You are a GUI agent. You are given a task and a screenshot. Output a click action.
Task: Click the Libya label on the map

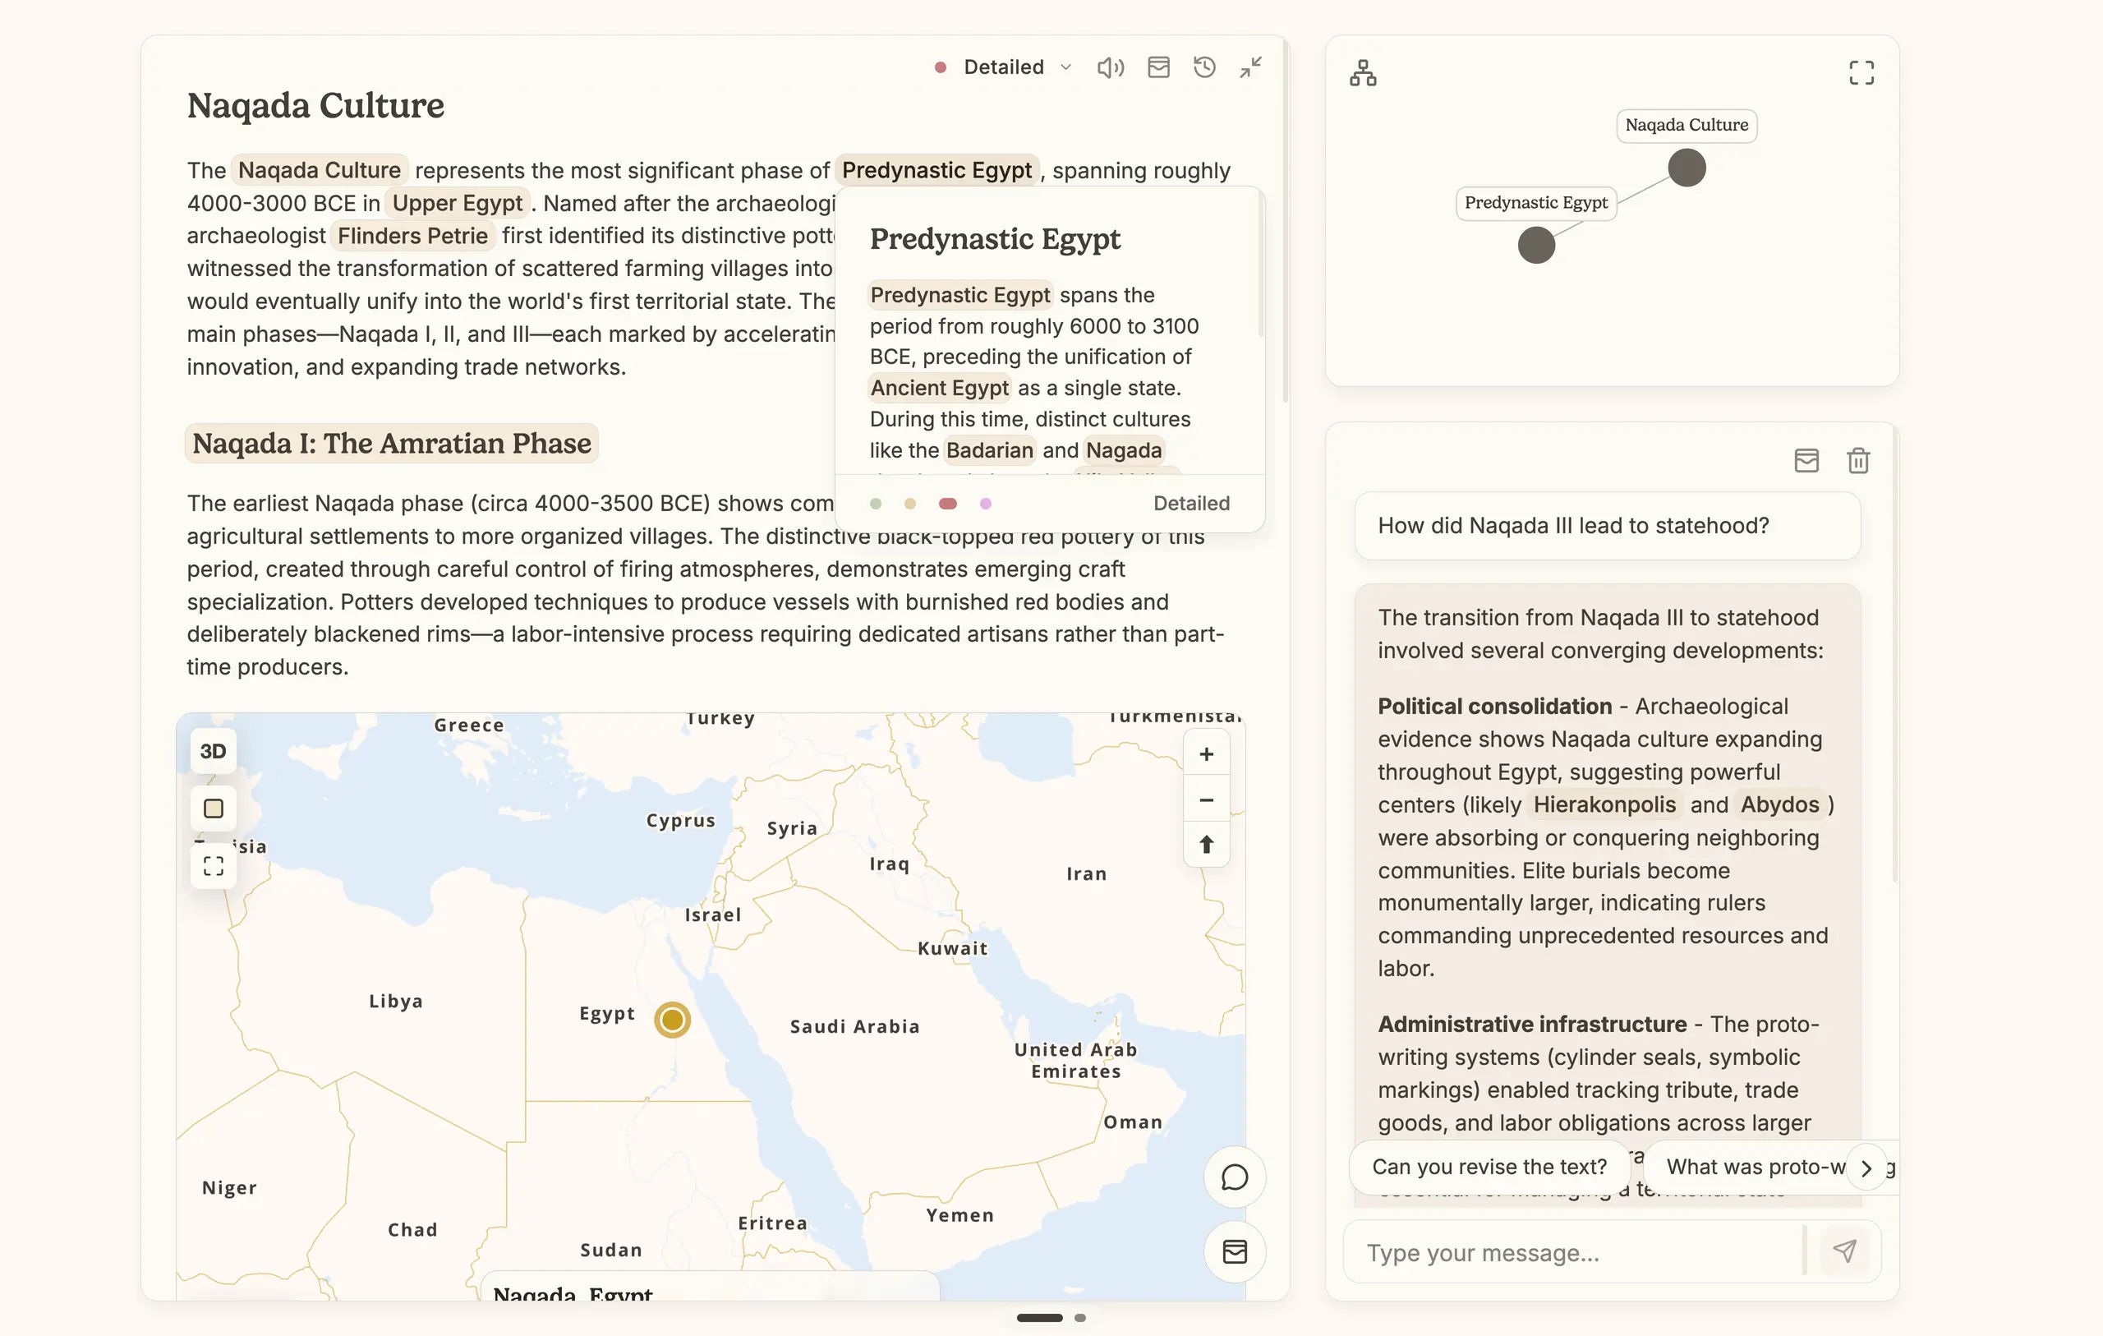(x=396, y=1002)
